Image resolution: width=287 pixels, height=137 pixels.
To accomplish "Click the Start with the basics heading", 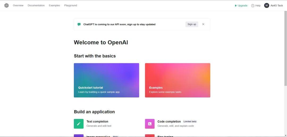I will click(95, 56).
